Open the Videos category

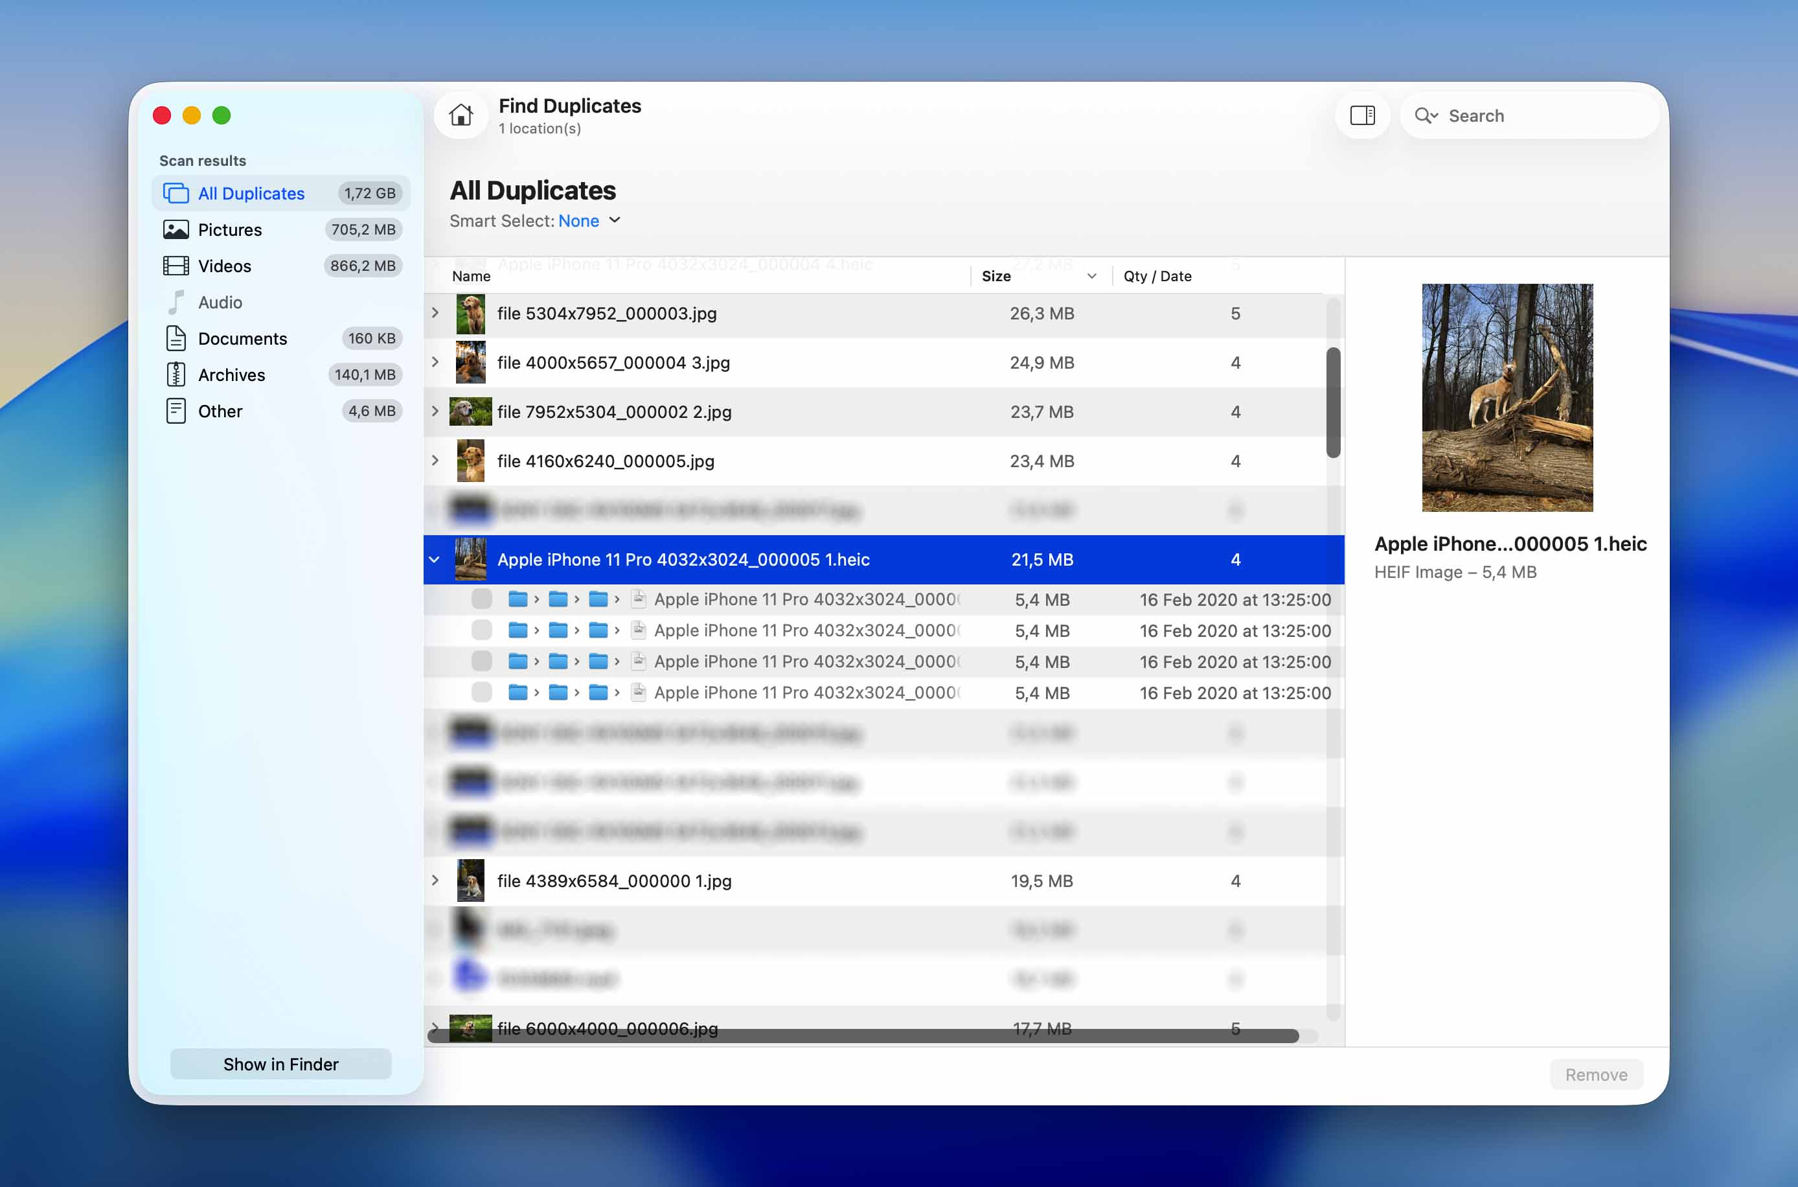[x=280, y=266]
